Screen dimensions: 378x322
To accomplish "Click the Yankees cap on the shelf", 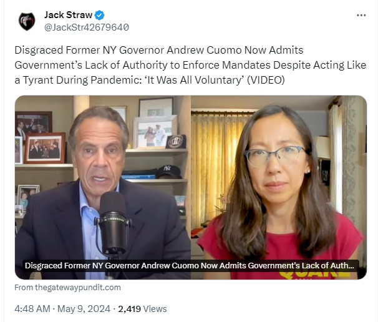I will (168, 172).
